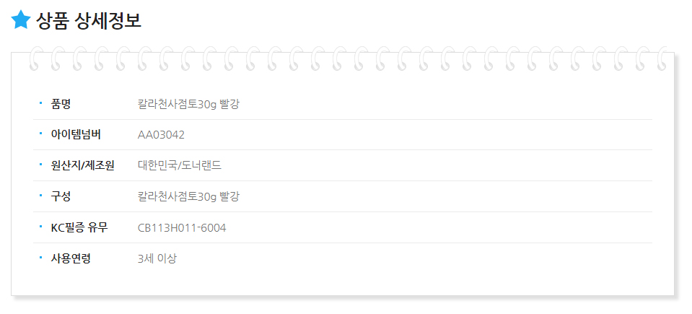The height and width of the screenshot is (314, 692).
Task: Click the blue bullet before 사용연령
Action: click(40, 257)
